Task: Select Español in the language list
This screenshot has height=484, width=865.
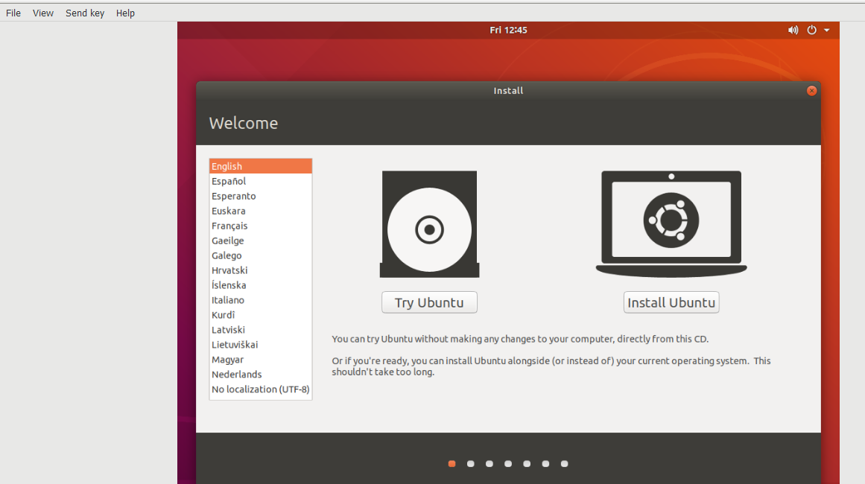Action: (229, 181)
